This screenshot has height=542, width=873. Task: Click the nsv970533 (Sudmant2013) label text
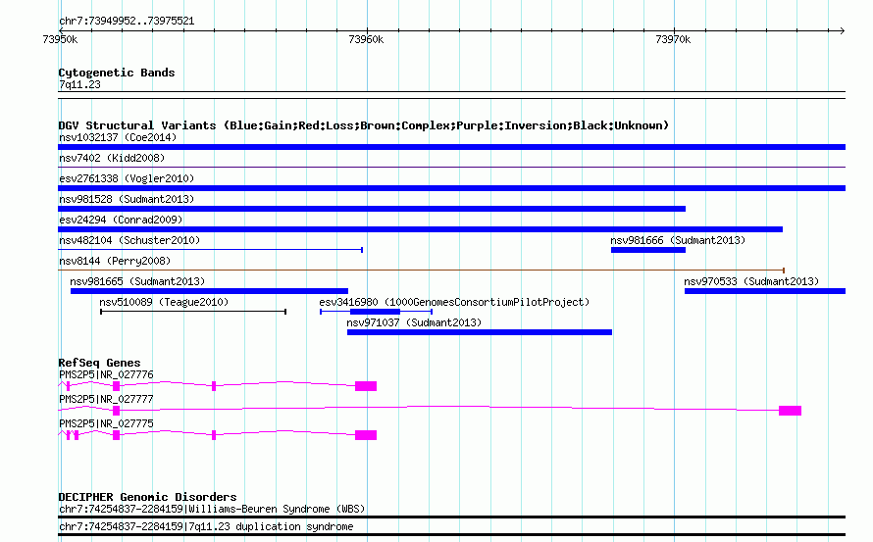(x=751, y=281)
